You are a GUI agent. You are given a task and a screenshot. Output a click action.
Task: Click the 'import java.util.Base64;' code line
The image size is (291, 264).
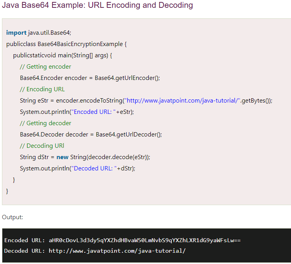(39, 33)
